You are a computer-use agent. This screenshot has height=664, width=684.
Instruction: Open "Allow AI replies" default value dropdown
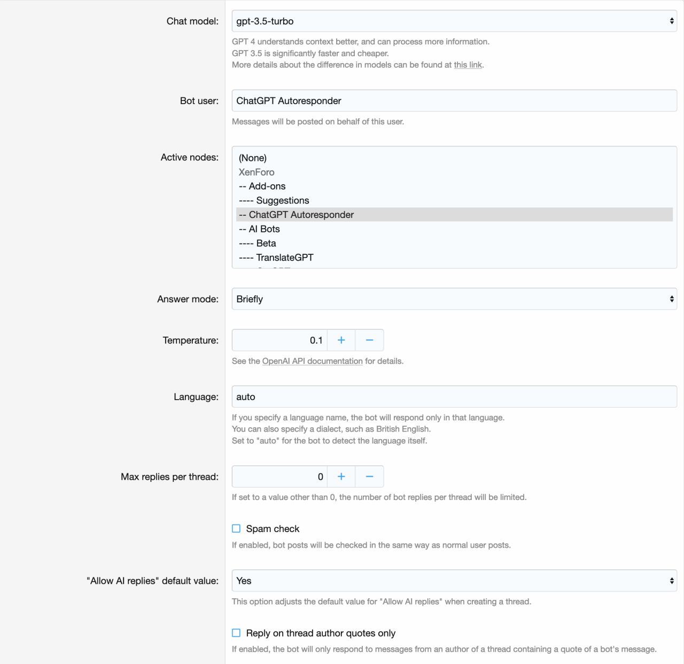454,581
